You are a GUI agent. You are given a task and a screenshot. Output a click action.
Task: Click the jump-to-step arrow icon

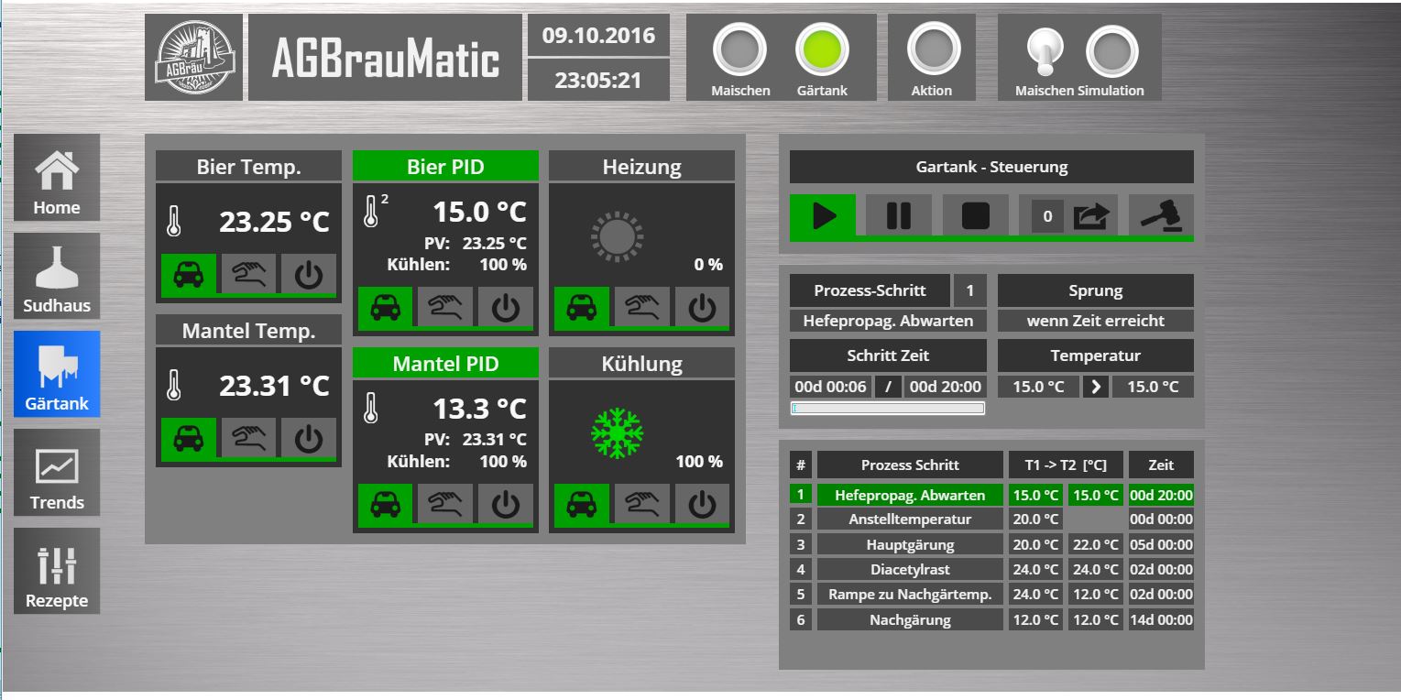click(x=1091, y=216)
